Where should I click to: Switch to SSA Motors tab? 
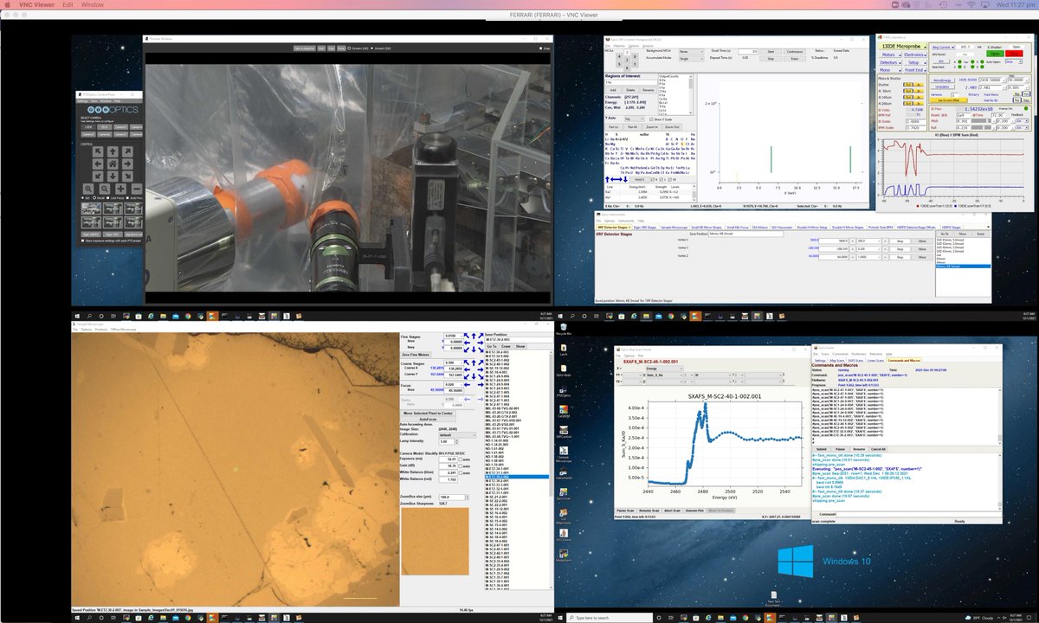pyautogui.click(x=760, y=228)
